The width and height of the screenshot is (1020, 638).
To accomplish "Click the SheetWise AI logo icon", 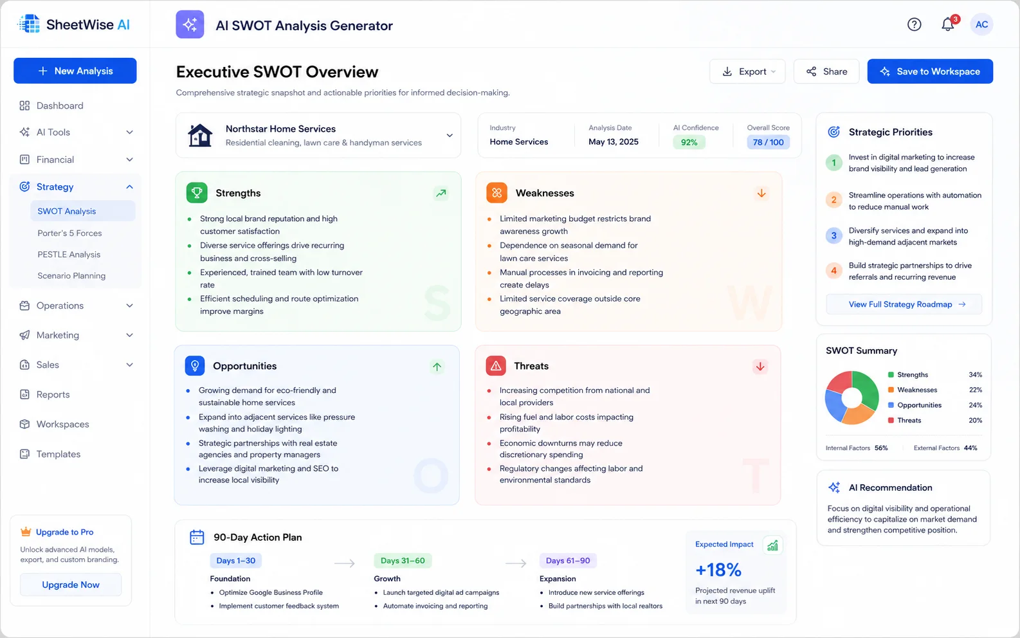I will click(29, 24).
